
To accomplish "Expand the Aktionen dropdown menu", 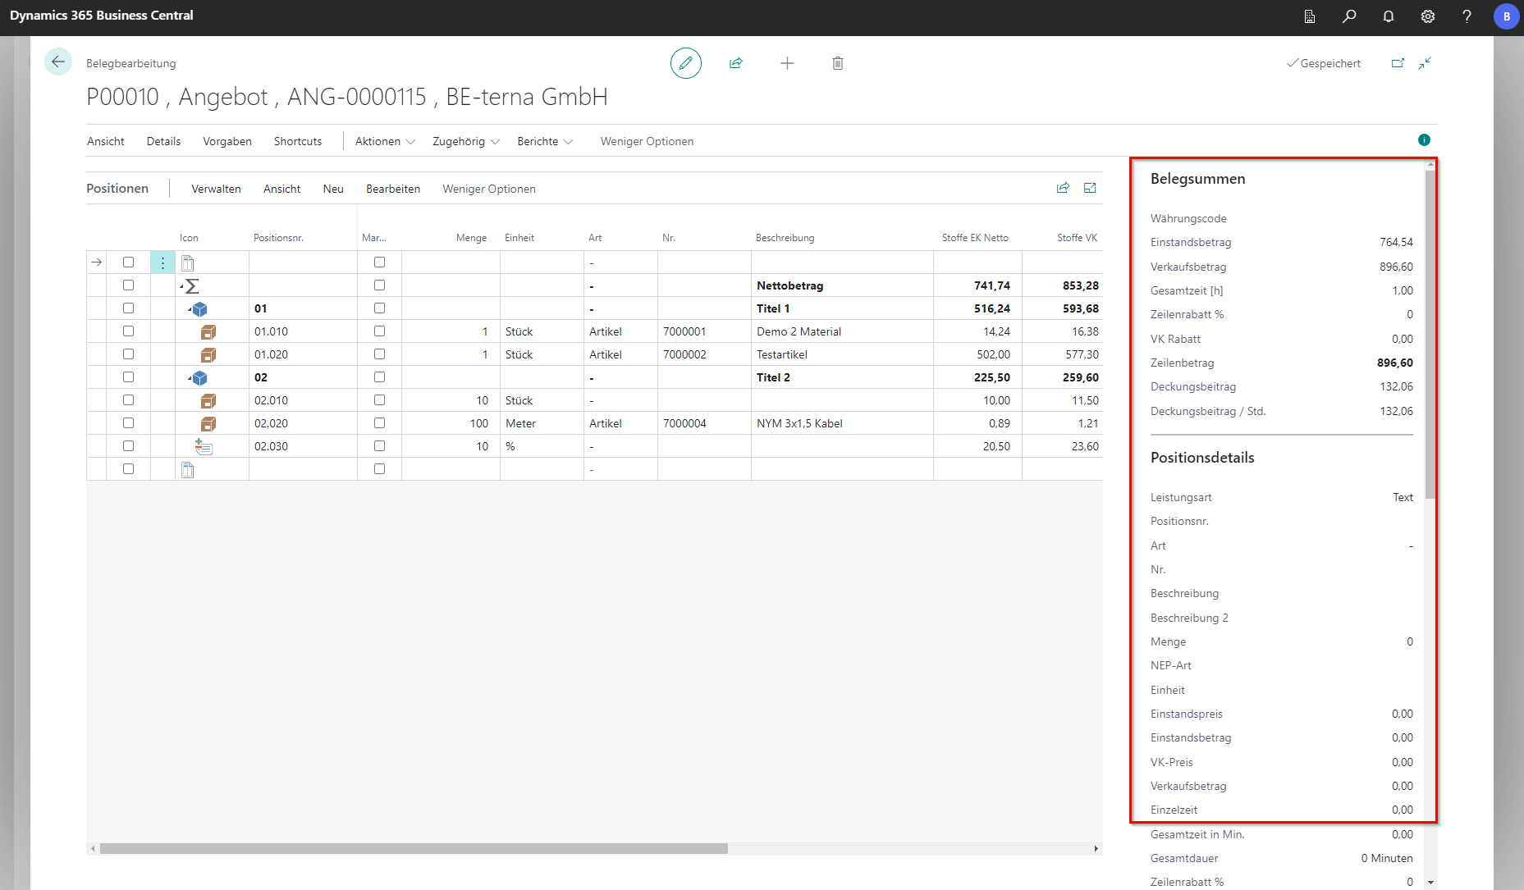I will click(x=385, y=141).
